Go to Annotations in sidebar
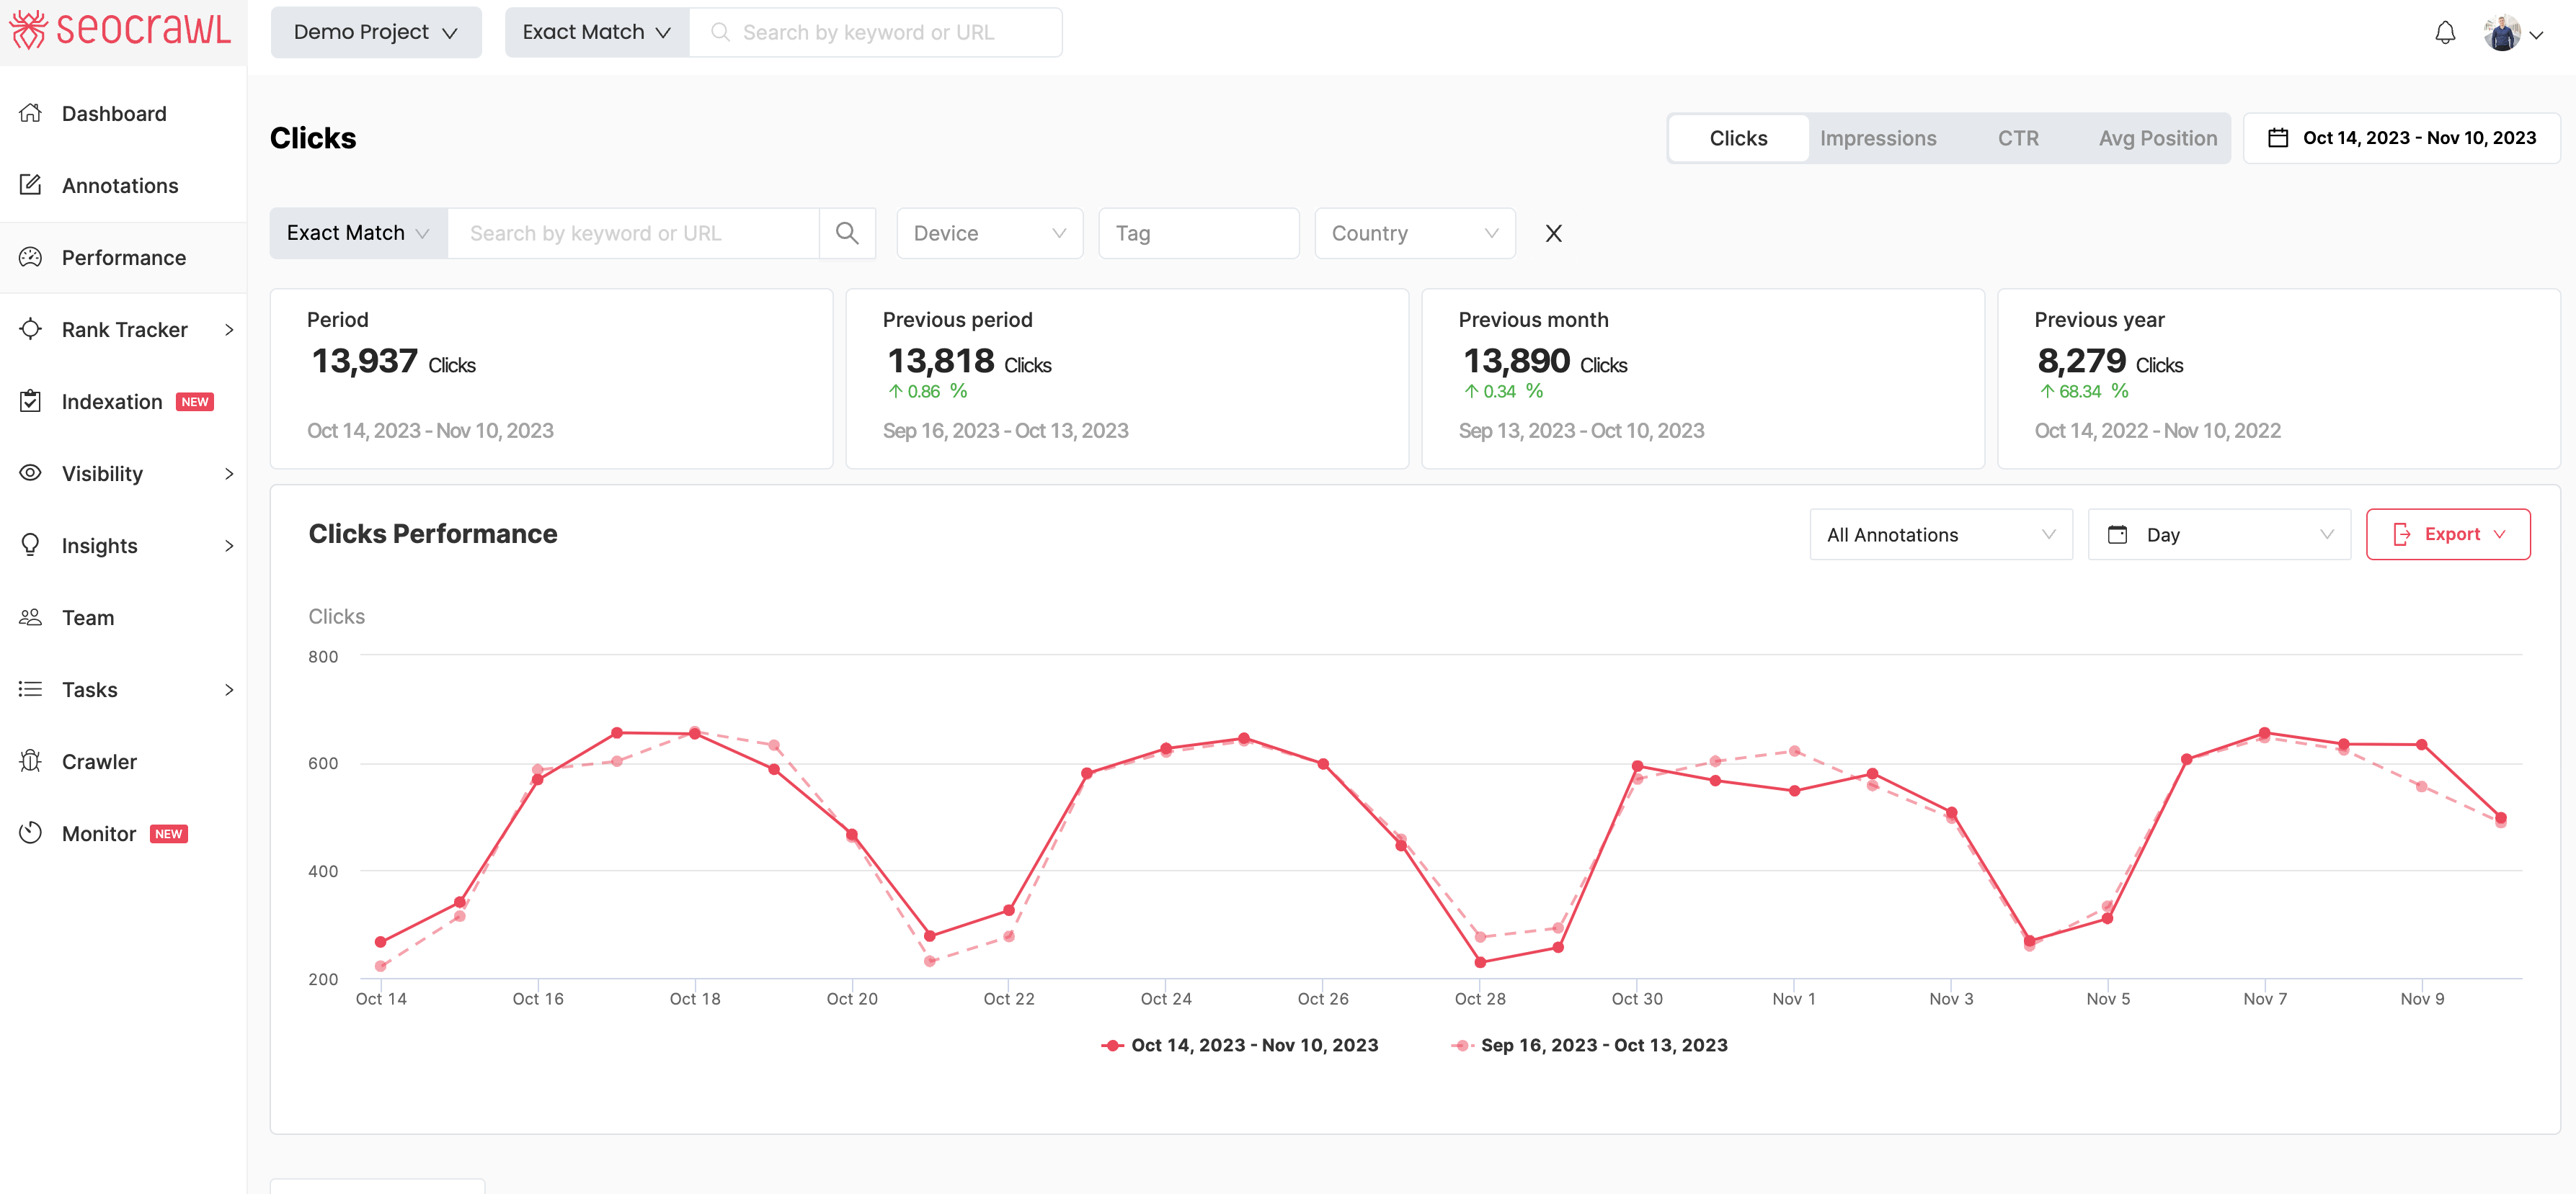The image size is (2576, 1194). click(123, 185)
